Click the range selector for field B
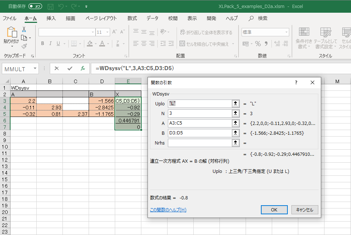The height and width of the screenshot is (235, 351). [x=235, y=133]
